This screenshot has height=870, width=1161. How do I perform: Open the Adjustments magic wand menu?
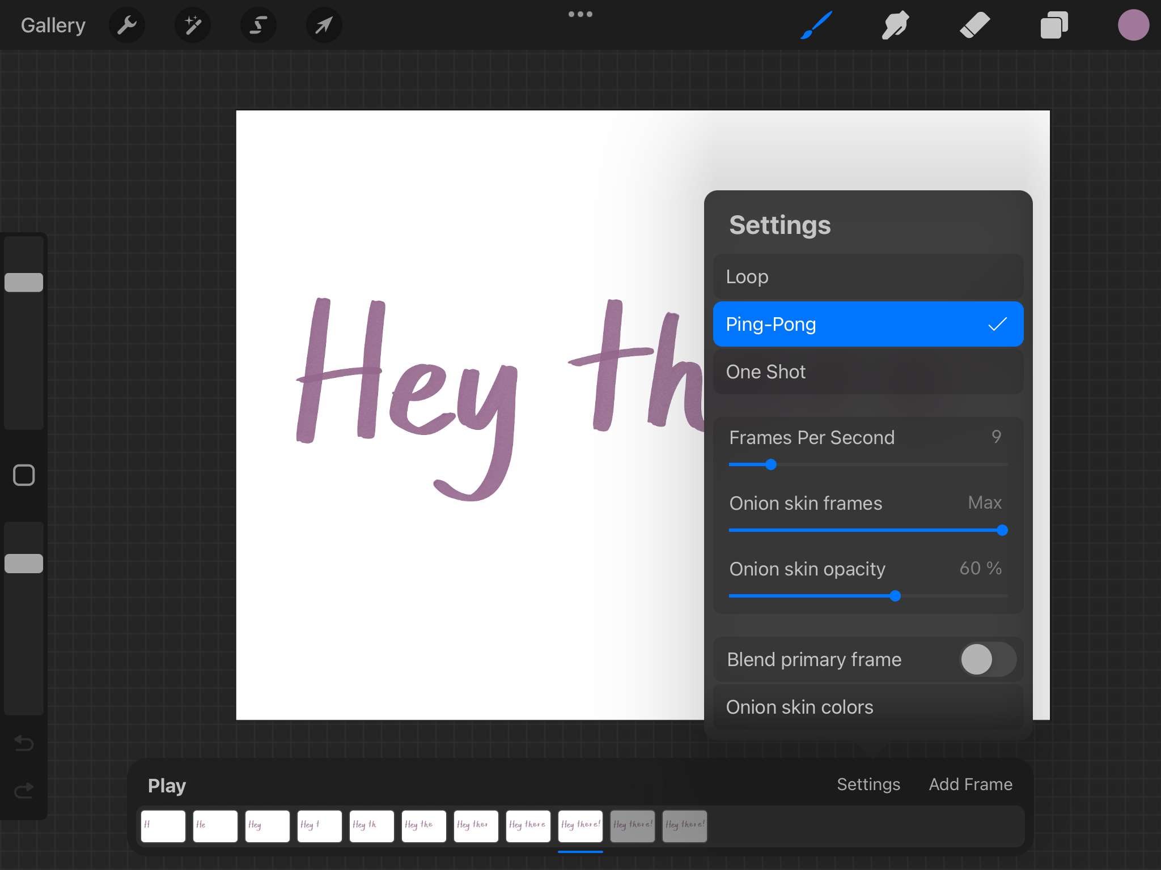[193, 25]
